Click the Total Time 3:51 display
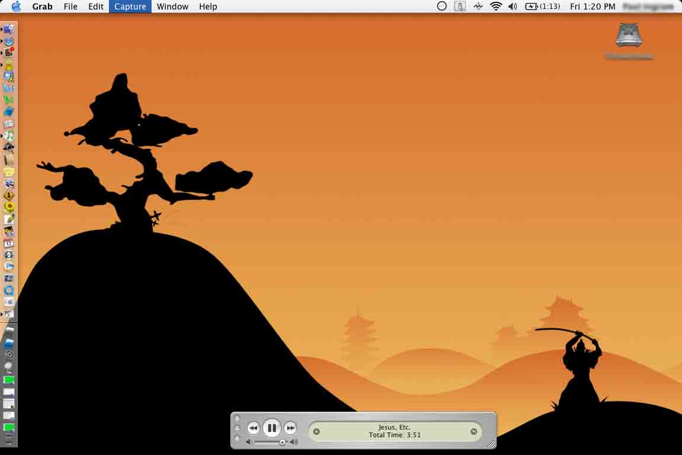The height and width of the screenshot is (455, 682). (395, 435)
